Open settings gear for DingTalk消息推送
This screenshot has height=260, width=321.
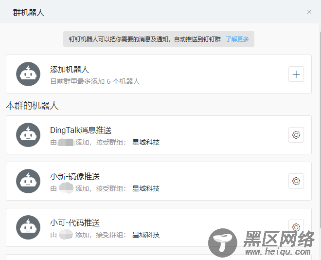pos(296,135)
